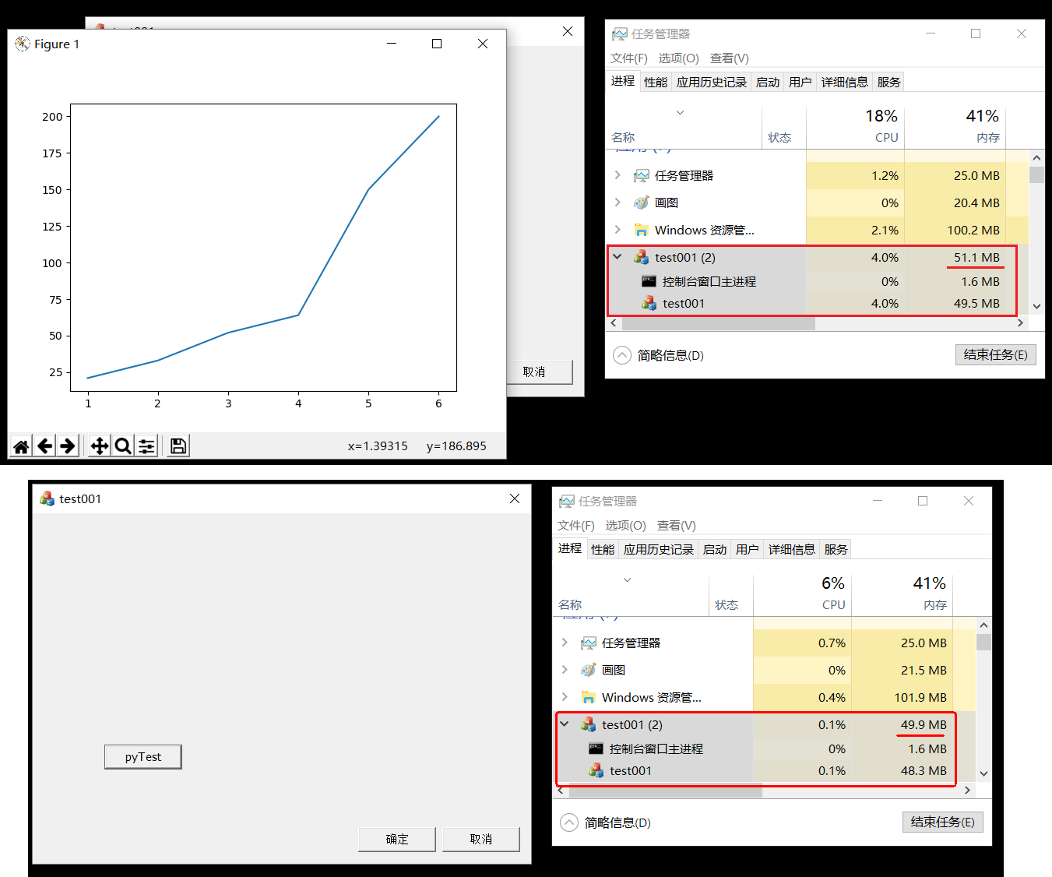
Task: Click the Windows 资源管 folder icon in the lower Task Manager
Action: [589, 697]
